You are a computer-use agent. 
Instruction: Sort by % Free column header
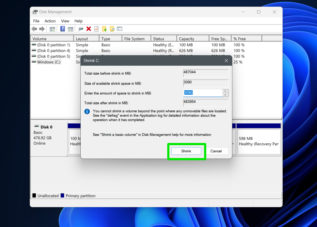coord(247,39)
